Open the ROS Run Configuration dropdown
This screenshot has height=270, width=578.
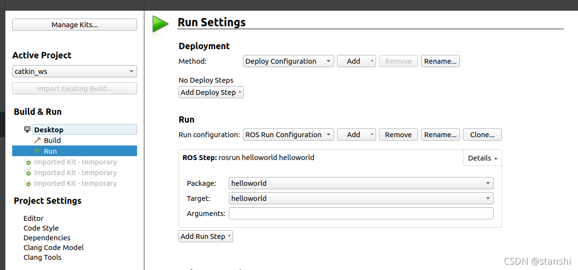pos(288,135)
